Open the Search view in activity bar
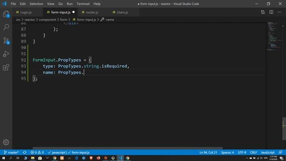 (x=6, y=27)
